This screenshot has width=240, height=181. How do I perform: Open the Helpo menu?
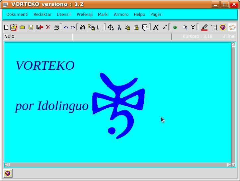pyautogui.click(x=139, y=14)
